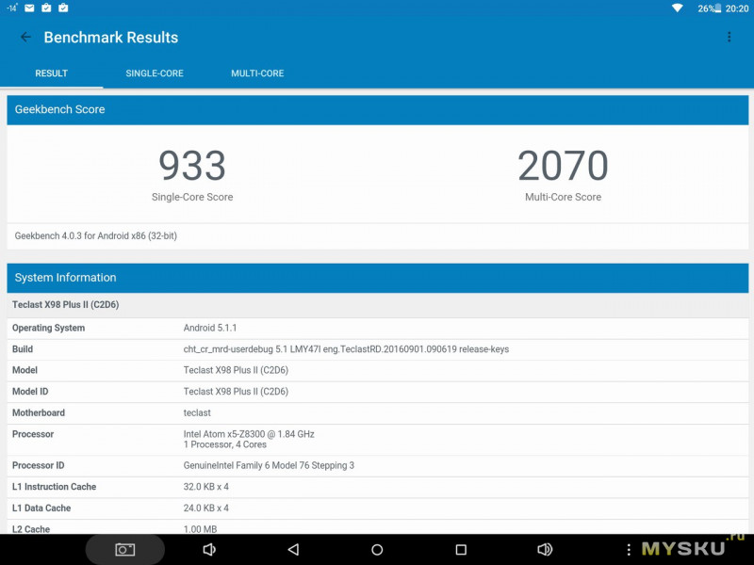Tap the Build row label
The image size is (754, 565).
tap(23, 349)
